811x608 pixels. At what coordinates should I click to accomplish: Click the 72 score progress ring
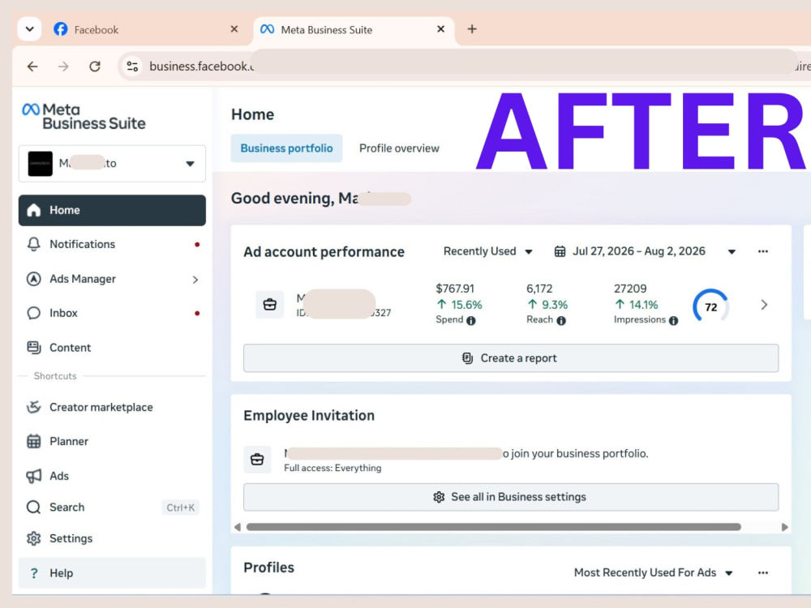click(x=710, y=306)
